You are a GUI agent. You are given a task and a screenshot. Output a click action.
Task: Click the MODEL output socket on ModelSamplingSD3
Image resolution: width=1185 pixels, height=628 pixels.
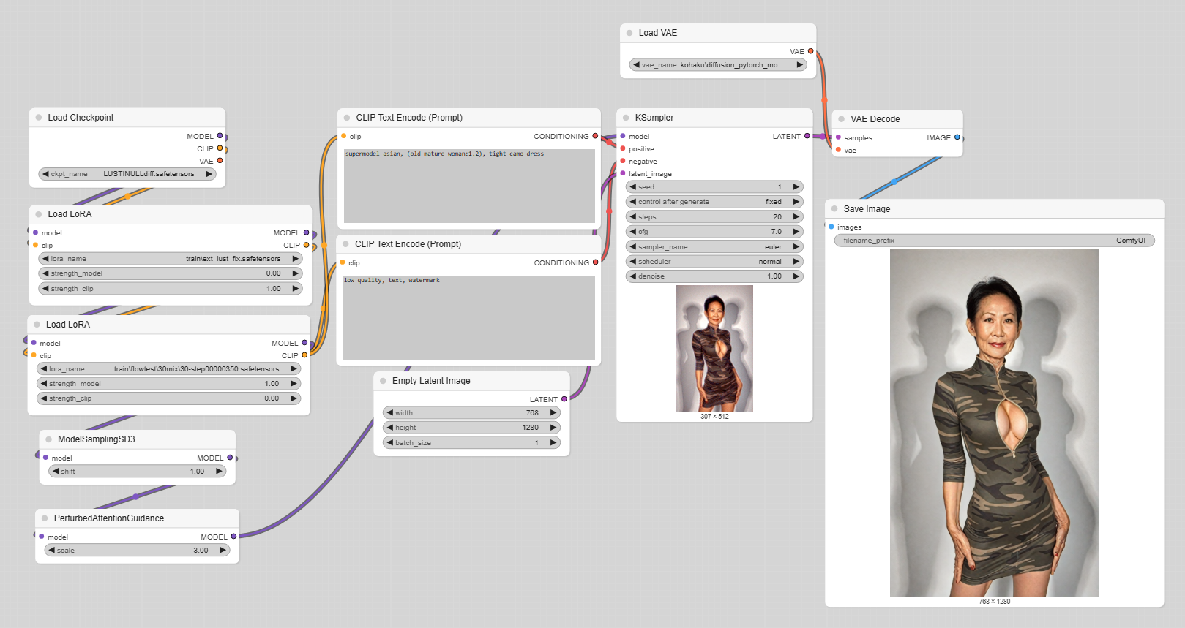click(x=230, y=458)
